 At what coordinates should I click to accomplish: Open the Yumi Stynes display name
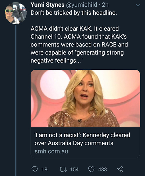click(x=47, y=5)
